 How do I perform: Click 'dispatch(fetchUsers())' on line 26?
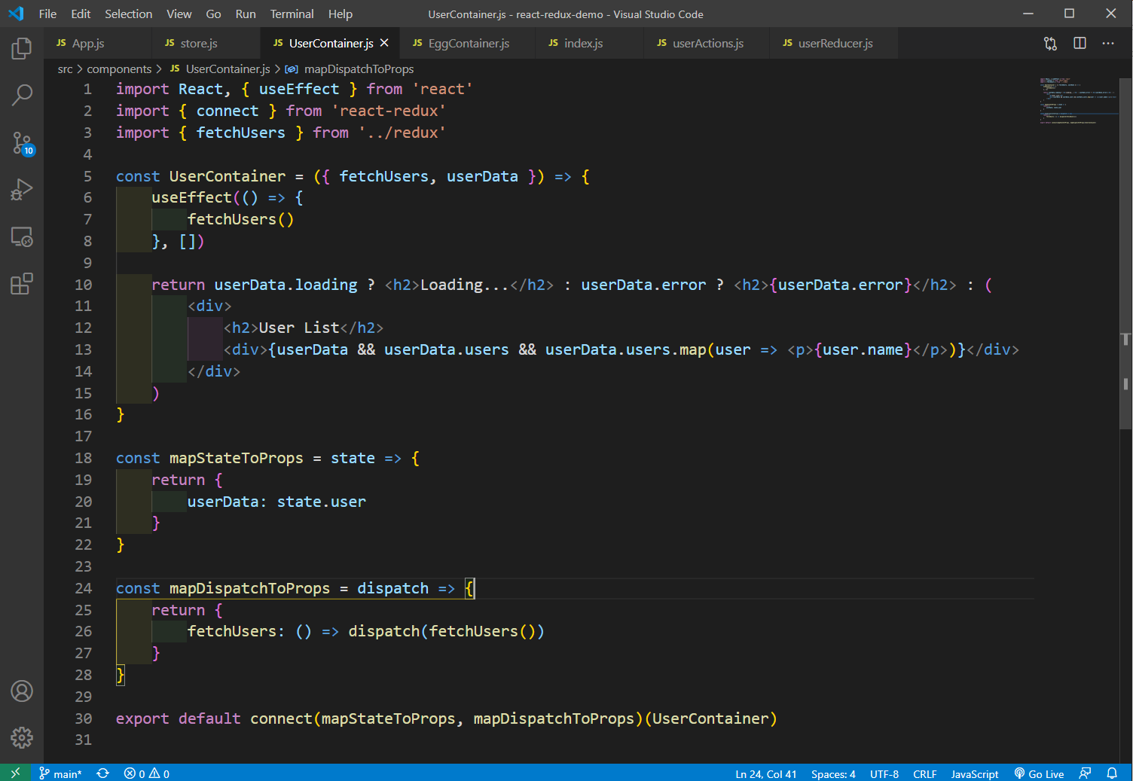pyautogui.click(x=446, y=631)
